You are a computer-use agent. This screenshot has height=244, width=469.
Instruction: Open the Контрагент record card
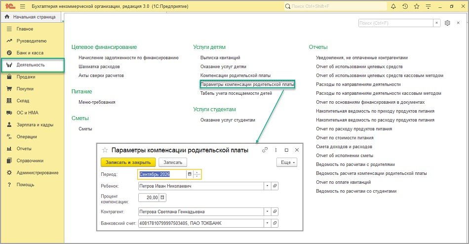pos(275,212)
